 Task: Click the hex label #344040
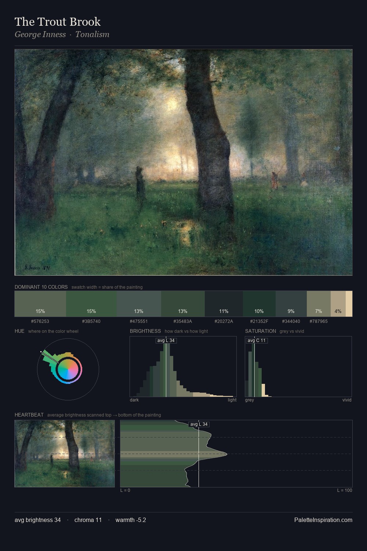[x=291, y=321]
